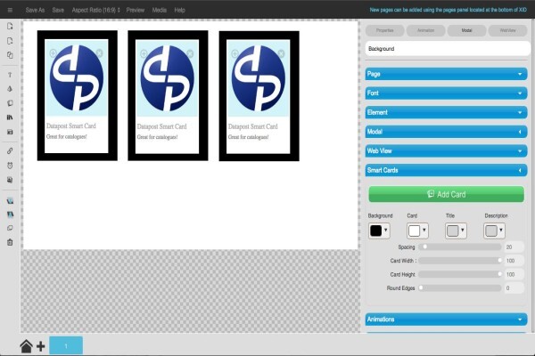Screen dimensions: 535x356
Task: Expand the Page section
Action: pos(446,74)
